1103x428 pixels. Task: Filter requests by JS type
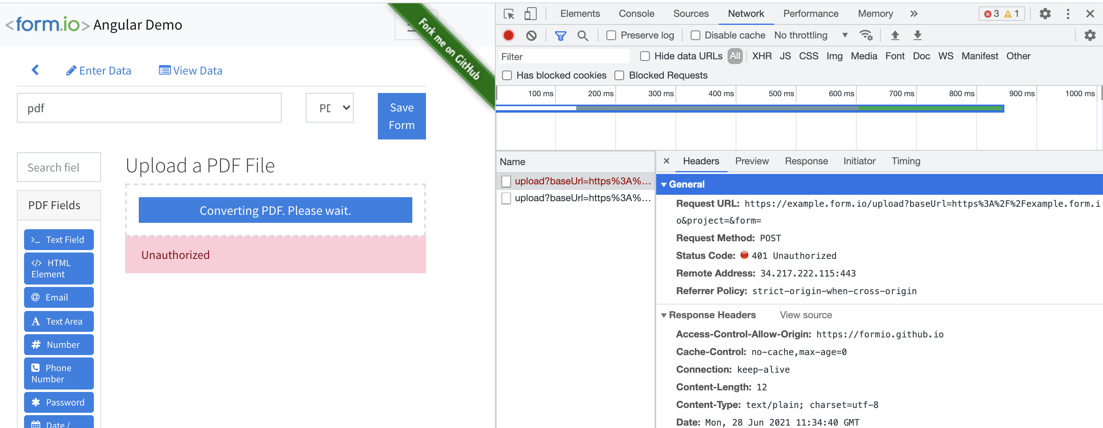pos(785,56)
